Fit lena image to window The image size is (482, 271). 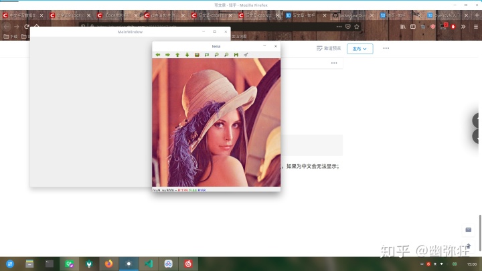pyautogui.click(x=207, y=55)
